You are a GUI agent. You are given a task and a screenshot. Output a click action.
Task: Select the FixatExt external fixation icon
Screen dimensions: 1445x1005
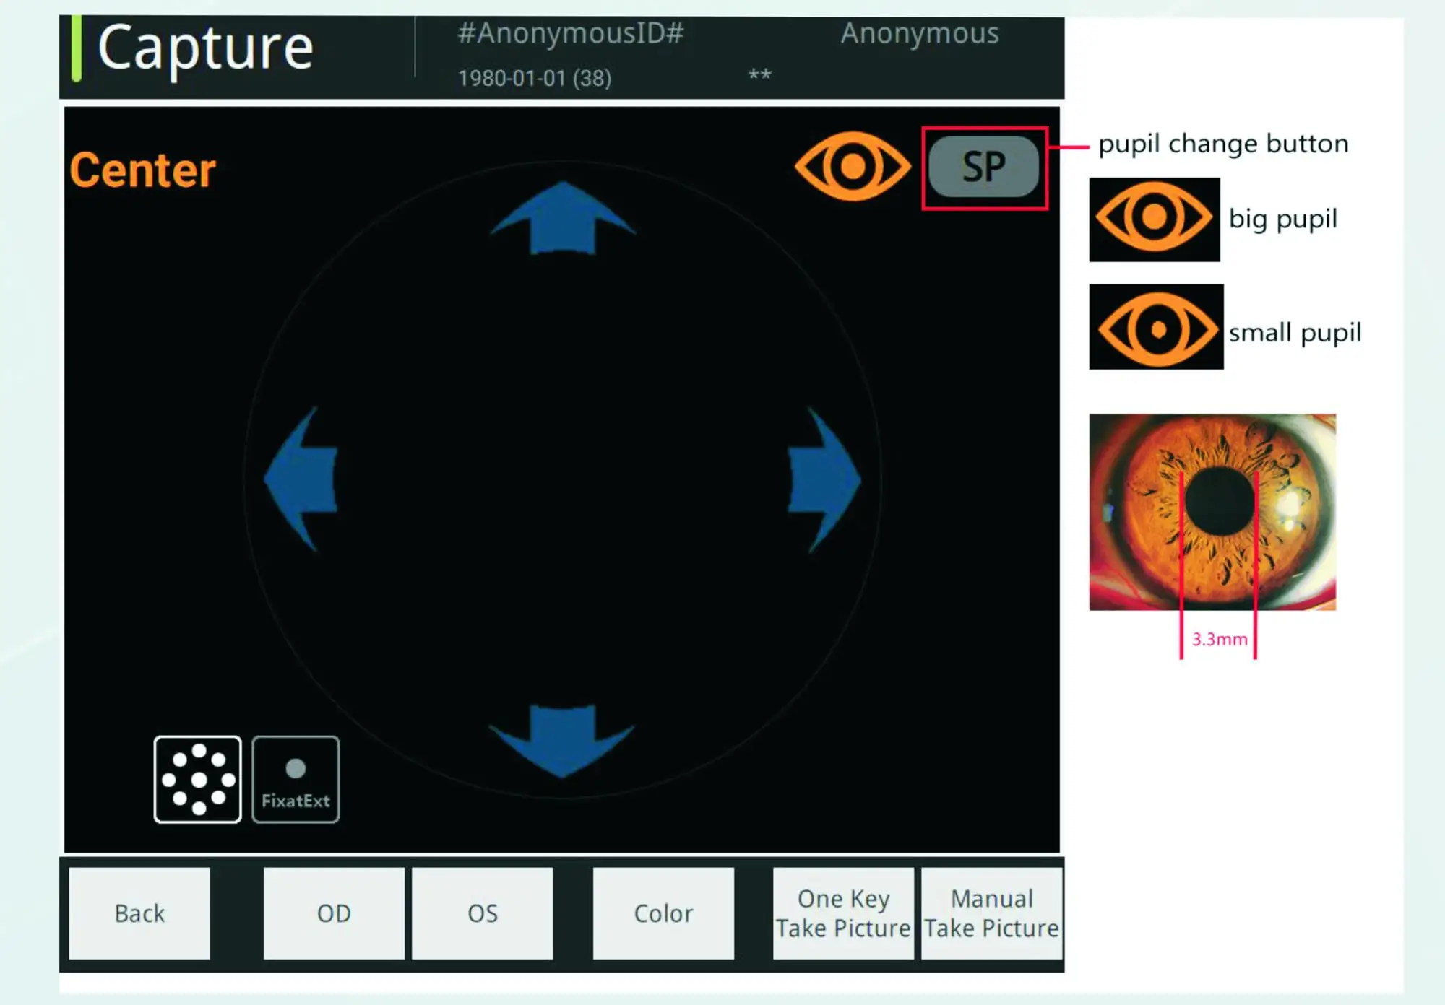tap(296, 778)
